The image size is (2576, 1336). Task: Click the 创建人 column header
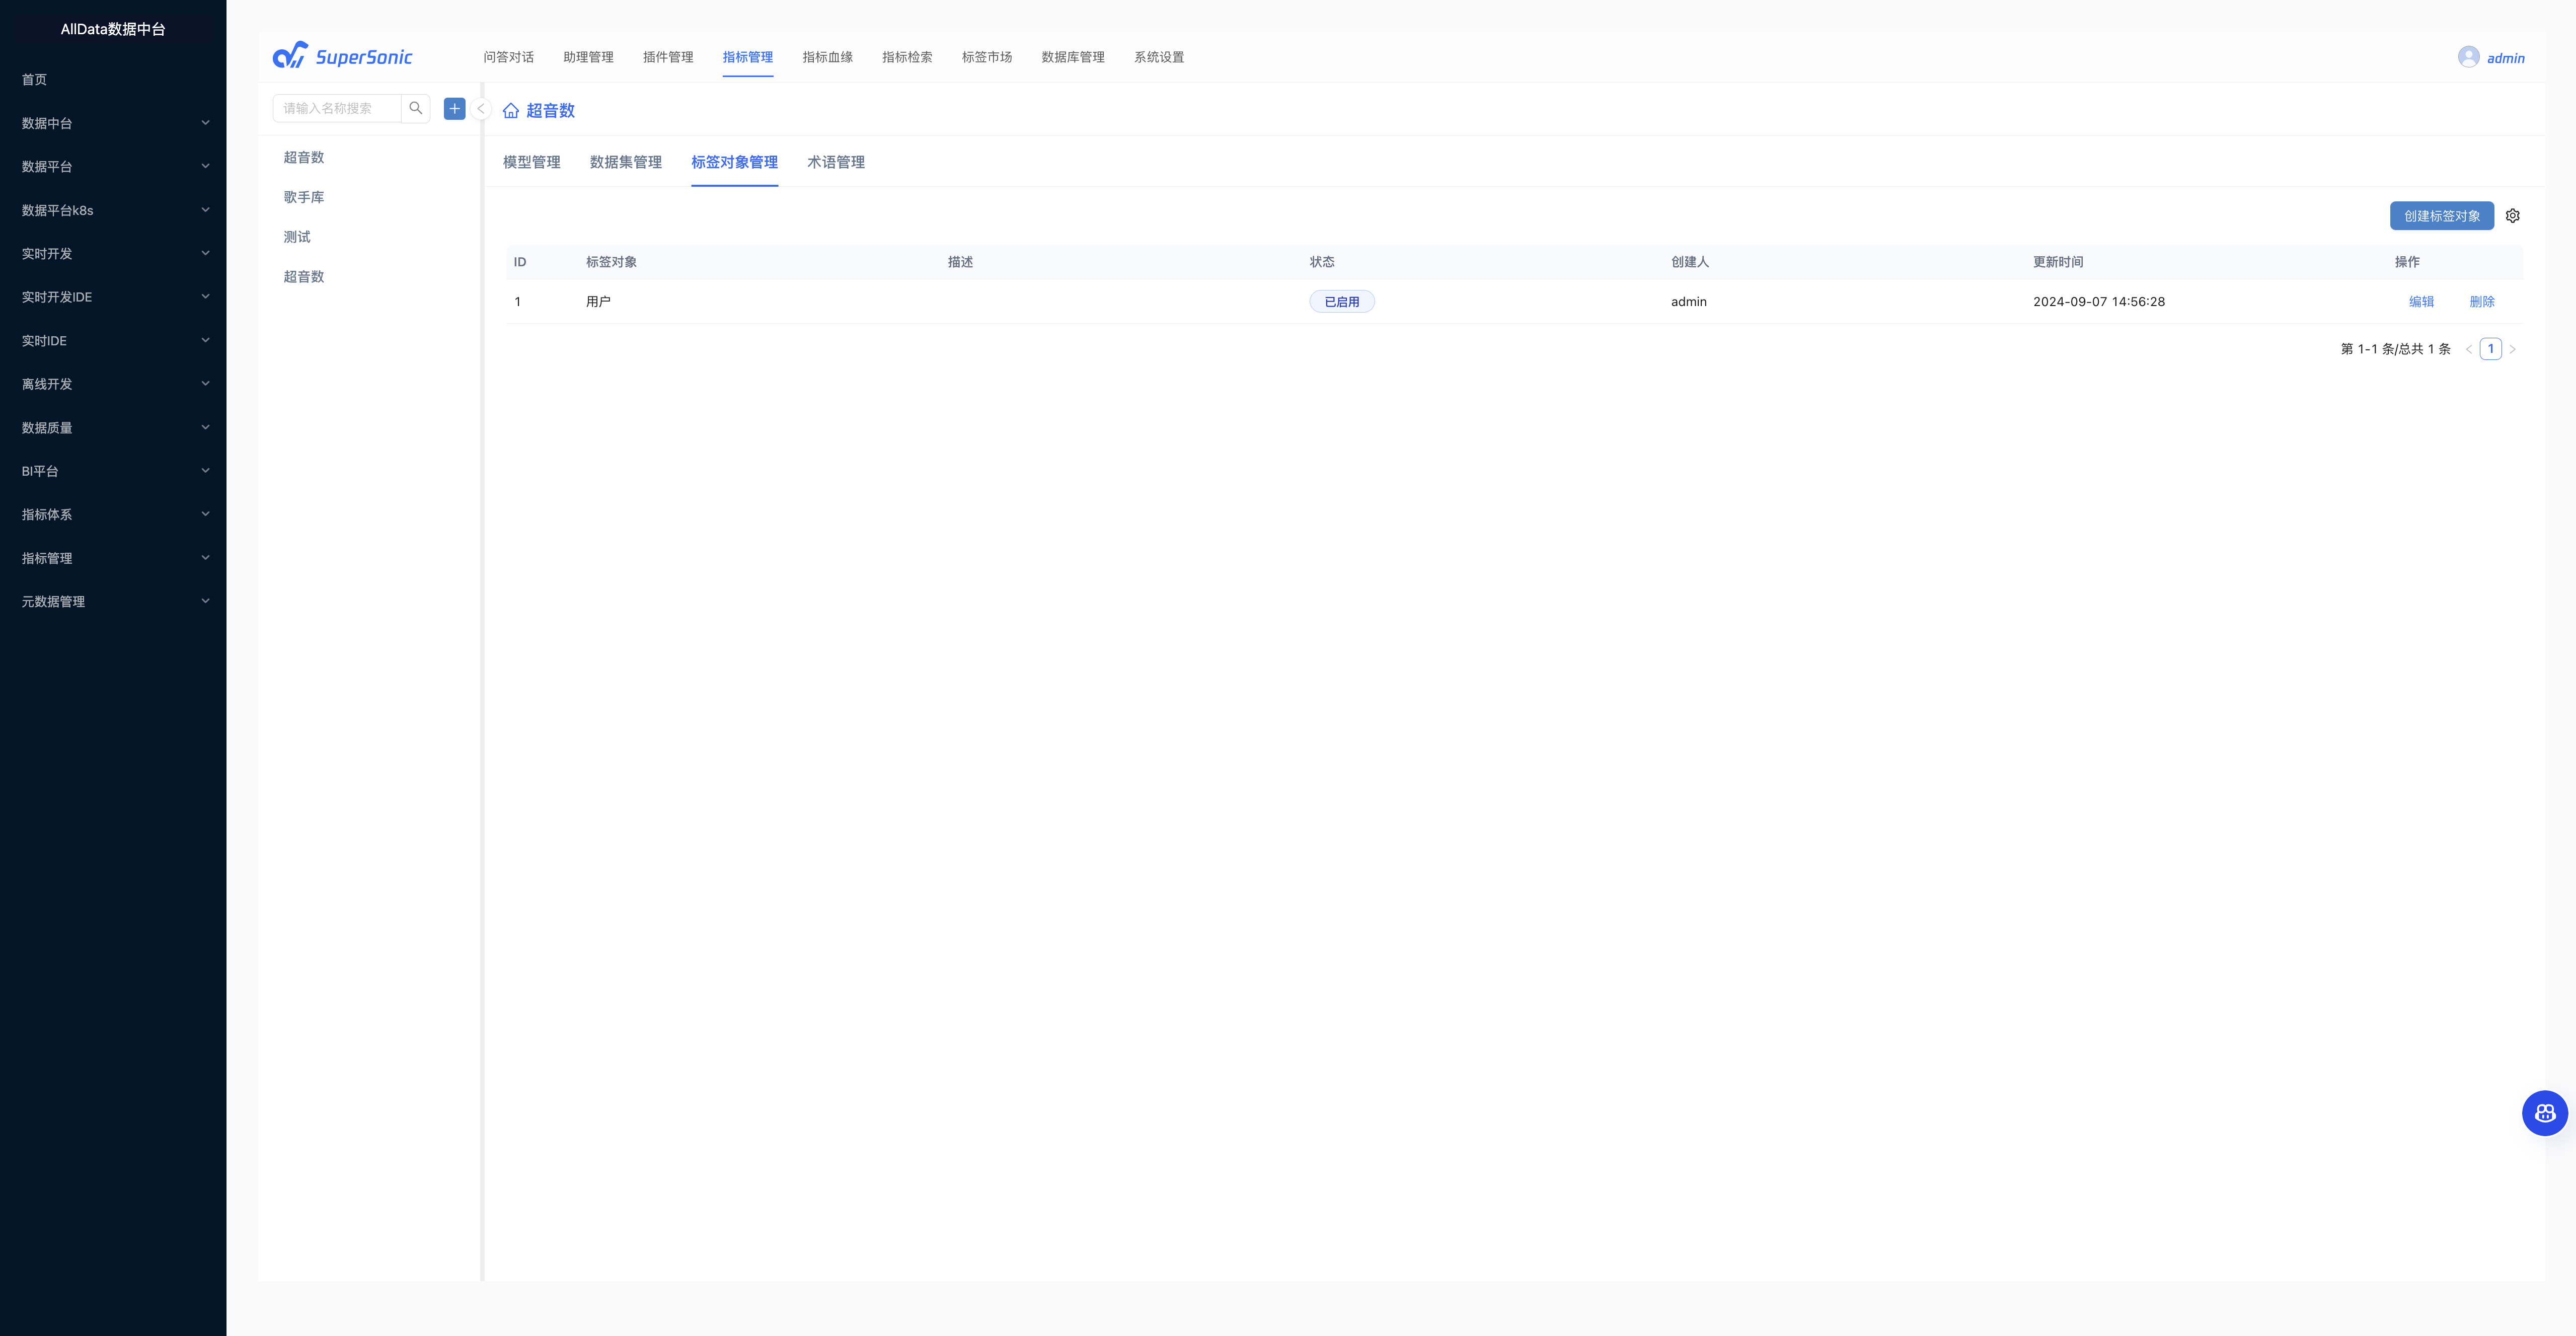(x=1690, y=262)
